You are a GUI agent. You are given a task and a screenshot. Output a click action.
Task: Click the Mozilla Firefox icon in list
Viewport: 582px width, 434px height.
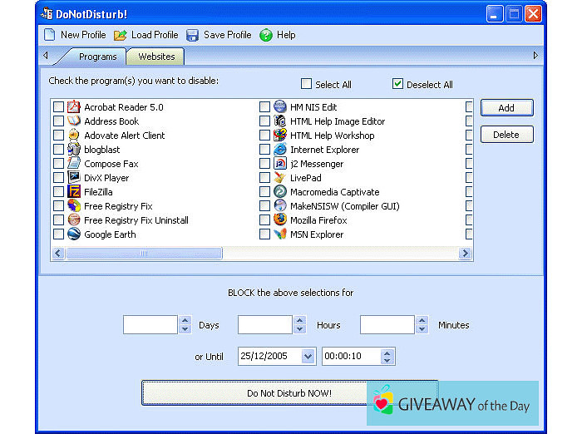pos(280,220)
